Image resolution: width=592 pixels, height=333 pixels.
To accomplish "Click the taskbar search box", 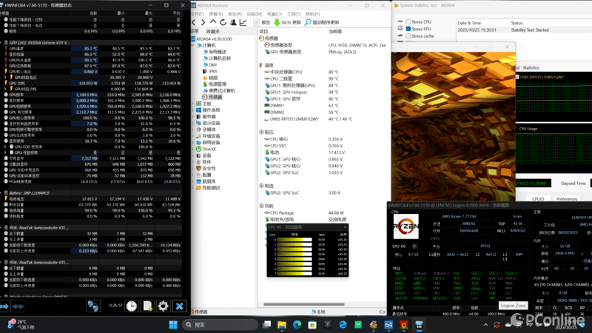I will (x=220, y=325).
